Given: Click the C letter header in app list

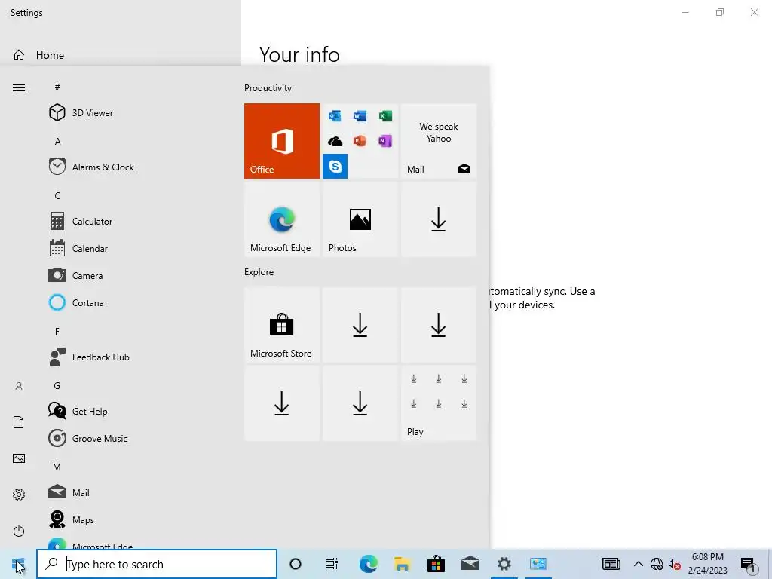Looking at the screenshot, I should coord(57,195).
